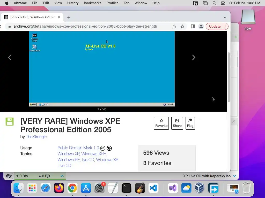View site info via lock icon
This screenshot has width=265, height=198.
point(10,27)
